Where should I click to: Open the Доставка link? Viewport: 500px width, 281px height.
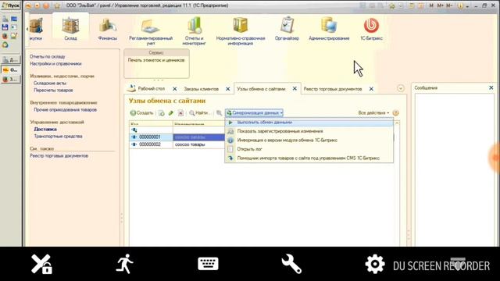coord(45,129)
